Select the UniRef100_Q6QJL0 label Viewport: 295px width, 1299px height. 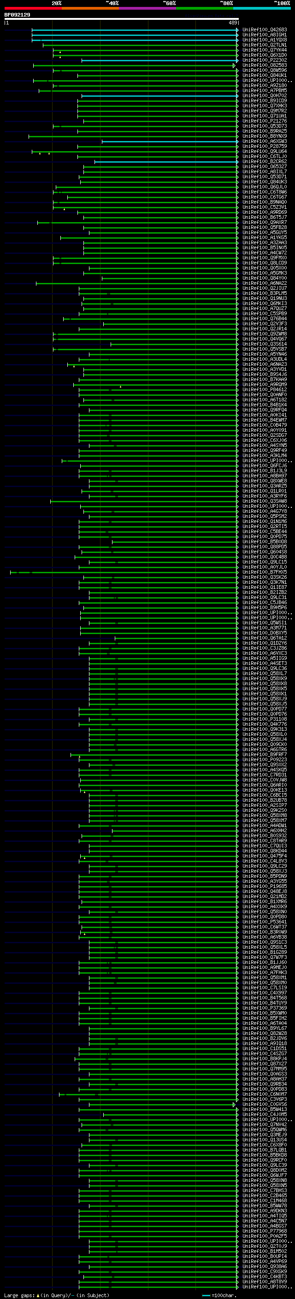tap(264, 187)
